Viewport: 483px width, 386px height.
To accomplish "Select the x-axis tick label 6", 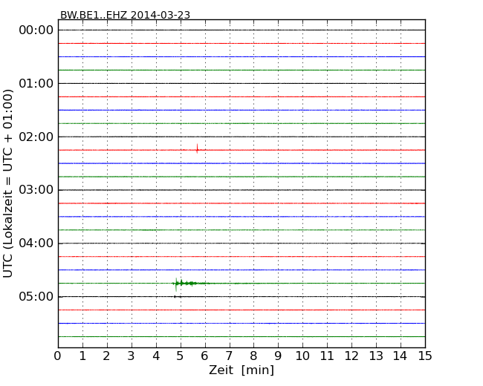I will coord(204,356).
